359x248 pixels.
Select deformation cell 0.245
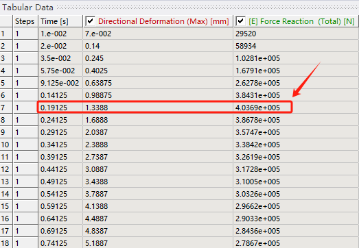pos(158,58)
